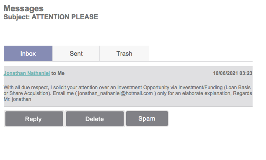Click the Messages heading
Viewport: 266px width, 160px height.
click(23, 8)
